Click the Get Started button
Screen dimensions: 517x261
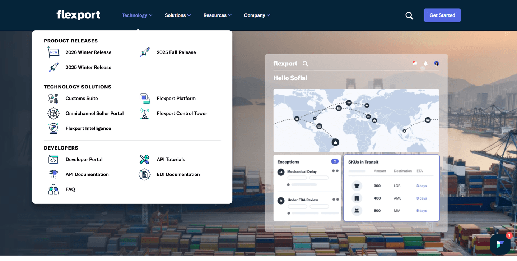point(442,15)
